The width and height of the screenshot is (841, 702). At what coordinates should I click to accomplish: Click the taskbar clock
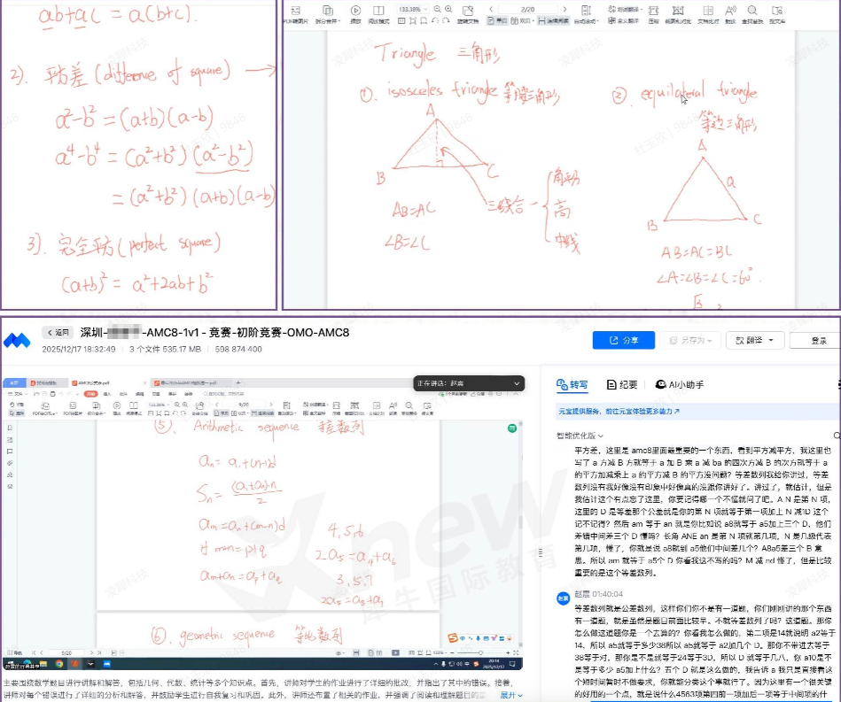pos(494,664)
